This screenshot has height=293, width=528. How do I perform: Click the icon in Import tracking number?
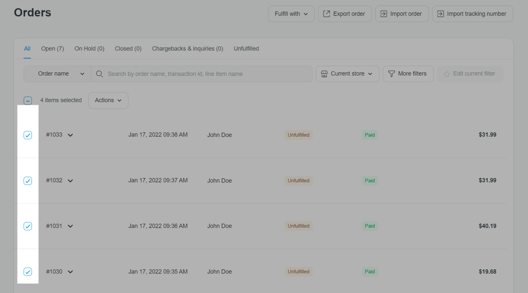coord(440,14)
